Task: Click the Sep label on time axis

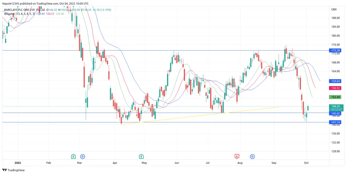Action: pyautogui.click(x=274, y=163)
